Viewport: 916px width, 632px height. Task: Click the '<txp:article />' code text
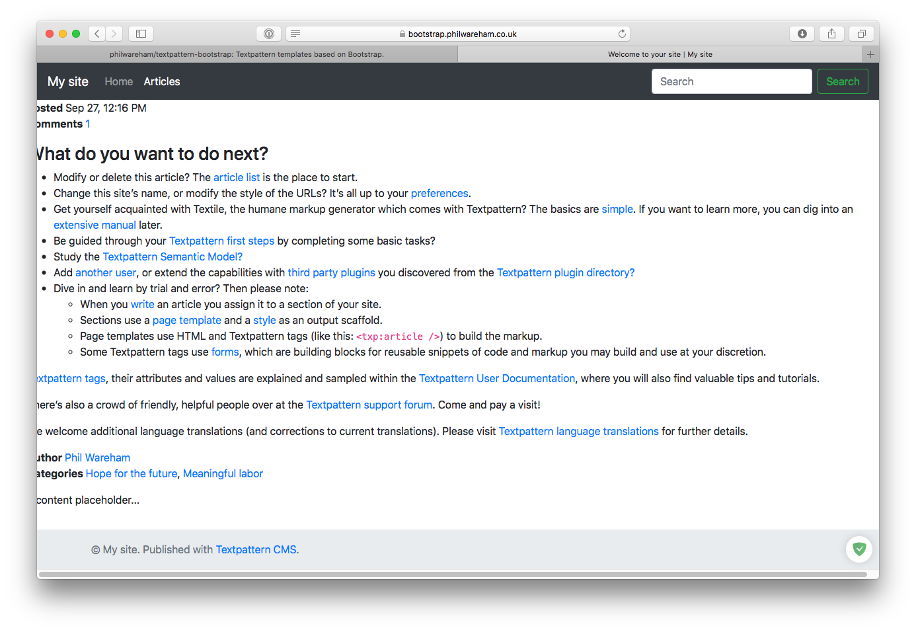coord(399,336)
